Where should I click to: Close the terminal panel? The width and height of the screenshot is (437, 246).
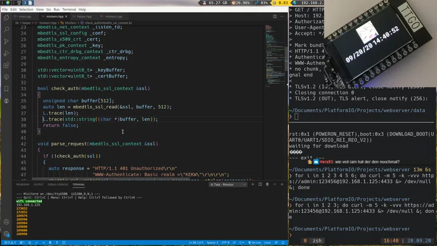[x=282, y=184]
